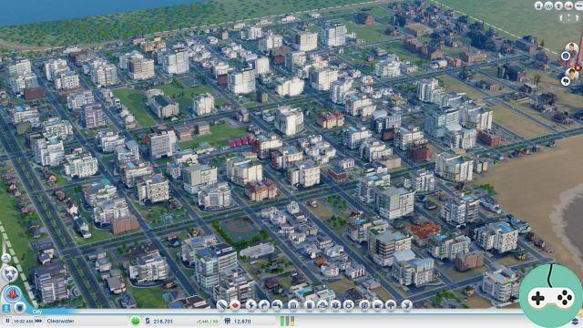
Task: Click the fast-forward speed arrows
Action: 38,321
